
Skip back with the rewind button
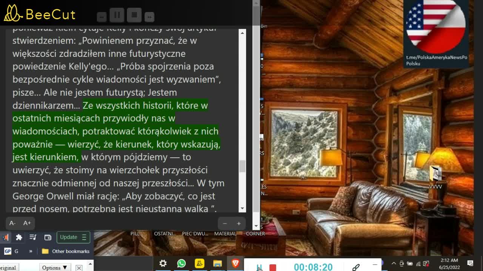point(101,17)
